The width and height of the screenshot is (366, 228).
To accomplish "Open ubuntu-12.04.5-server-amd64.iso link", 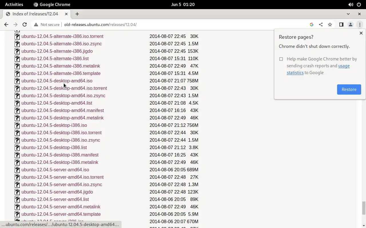I will tap(55, 170).
